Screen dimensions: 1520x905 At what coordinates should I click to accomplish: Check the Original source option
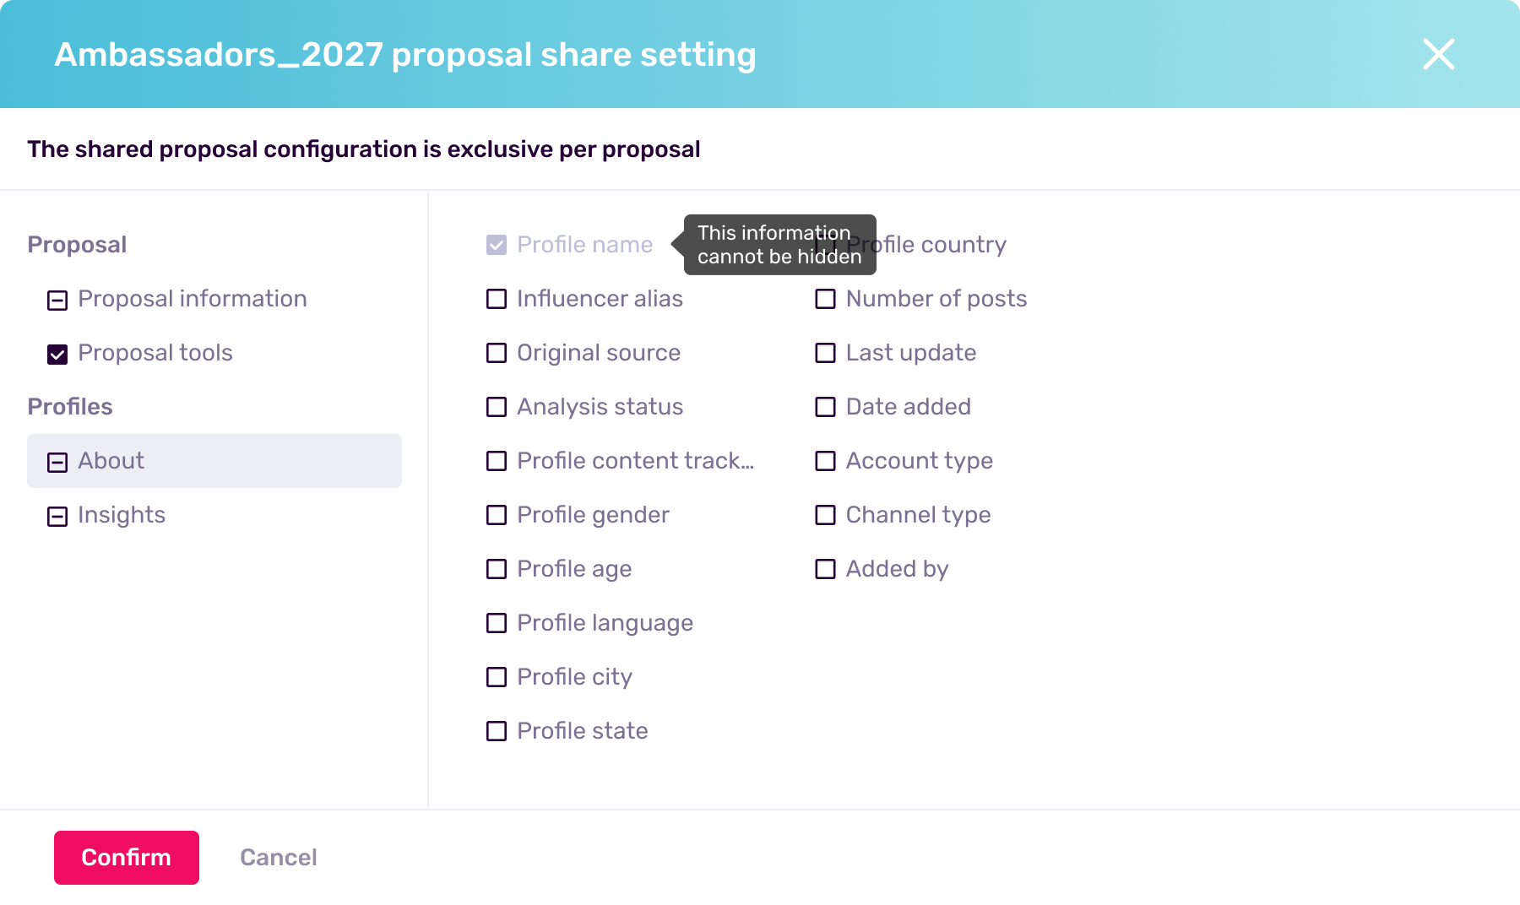tap(497, 353)
